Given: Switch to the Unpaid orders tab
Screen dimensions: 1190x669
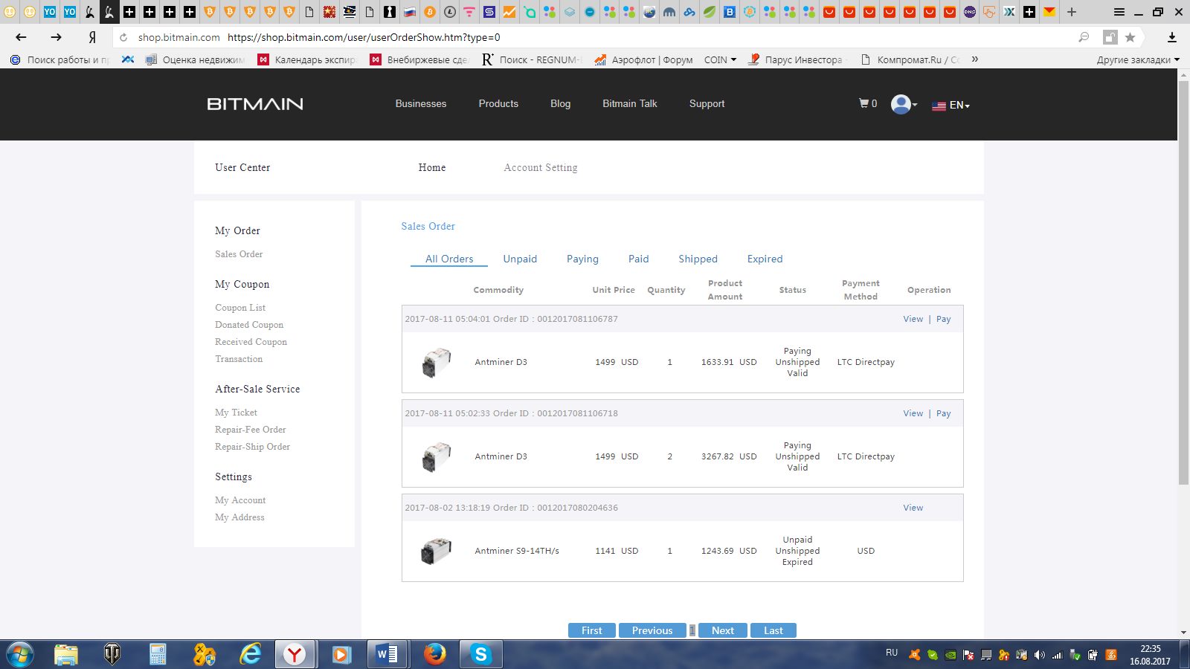Looking at the screenshot, I should pos(520,259).
